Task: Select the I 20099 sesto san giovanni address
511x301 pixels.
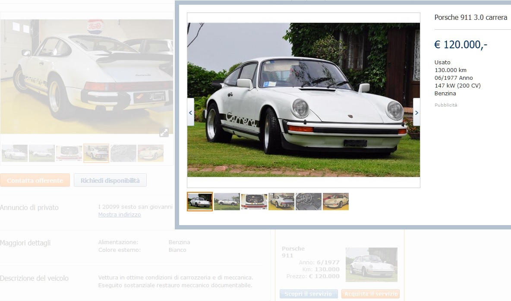Action: (x=135, y=207)
